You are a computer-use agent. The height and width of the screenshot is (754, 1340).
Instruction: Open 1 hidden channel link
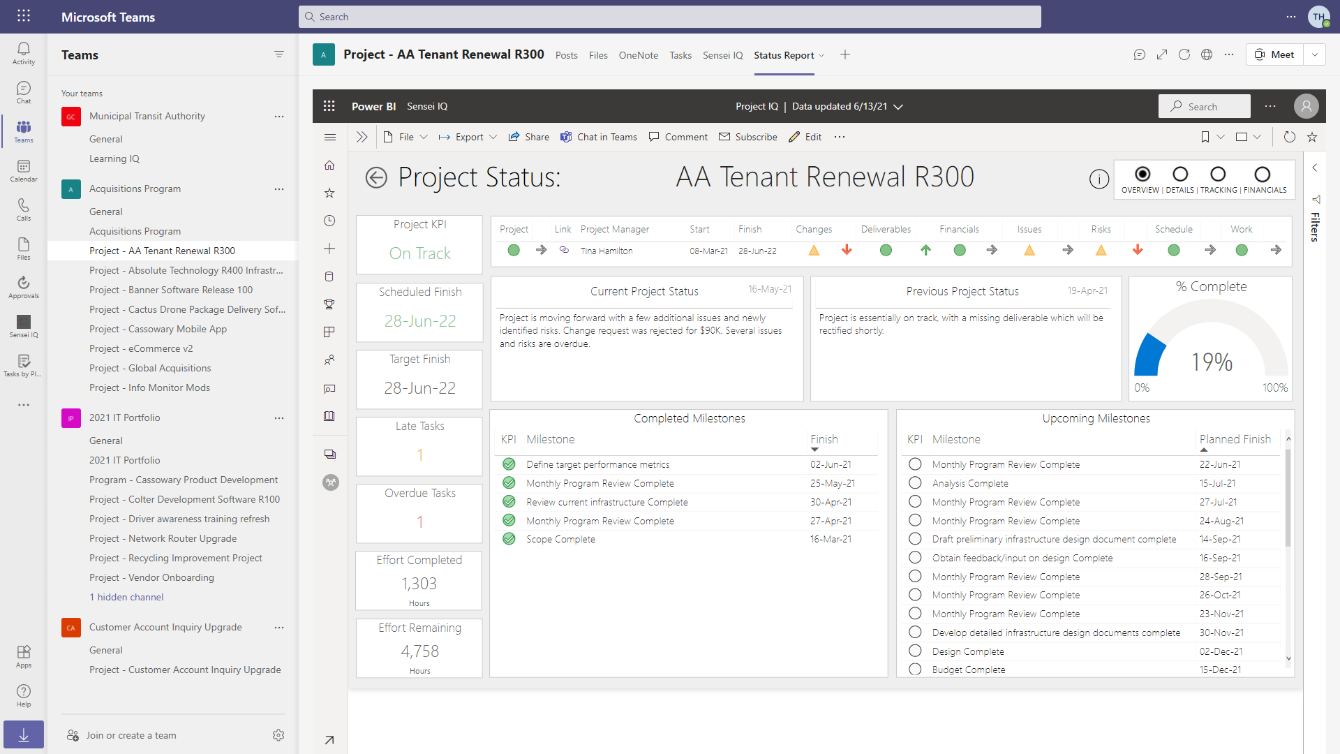126,598
